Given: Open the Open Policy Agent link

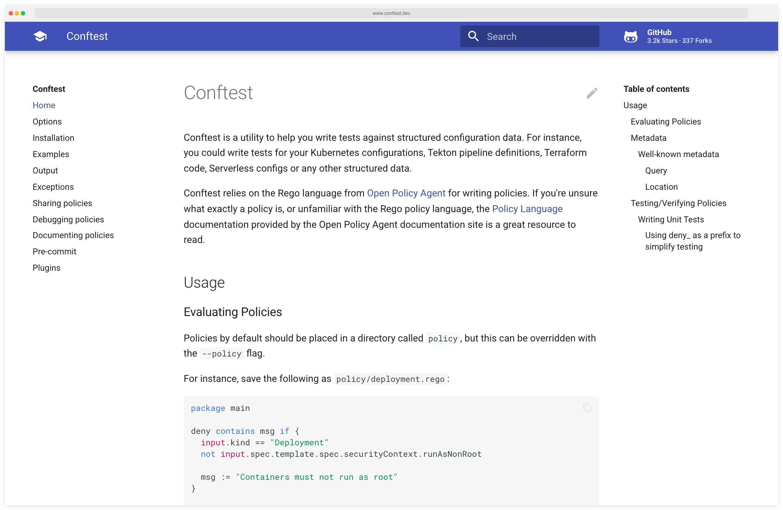Looking at the screenshot, I should 406,193.
